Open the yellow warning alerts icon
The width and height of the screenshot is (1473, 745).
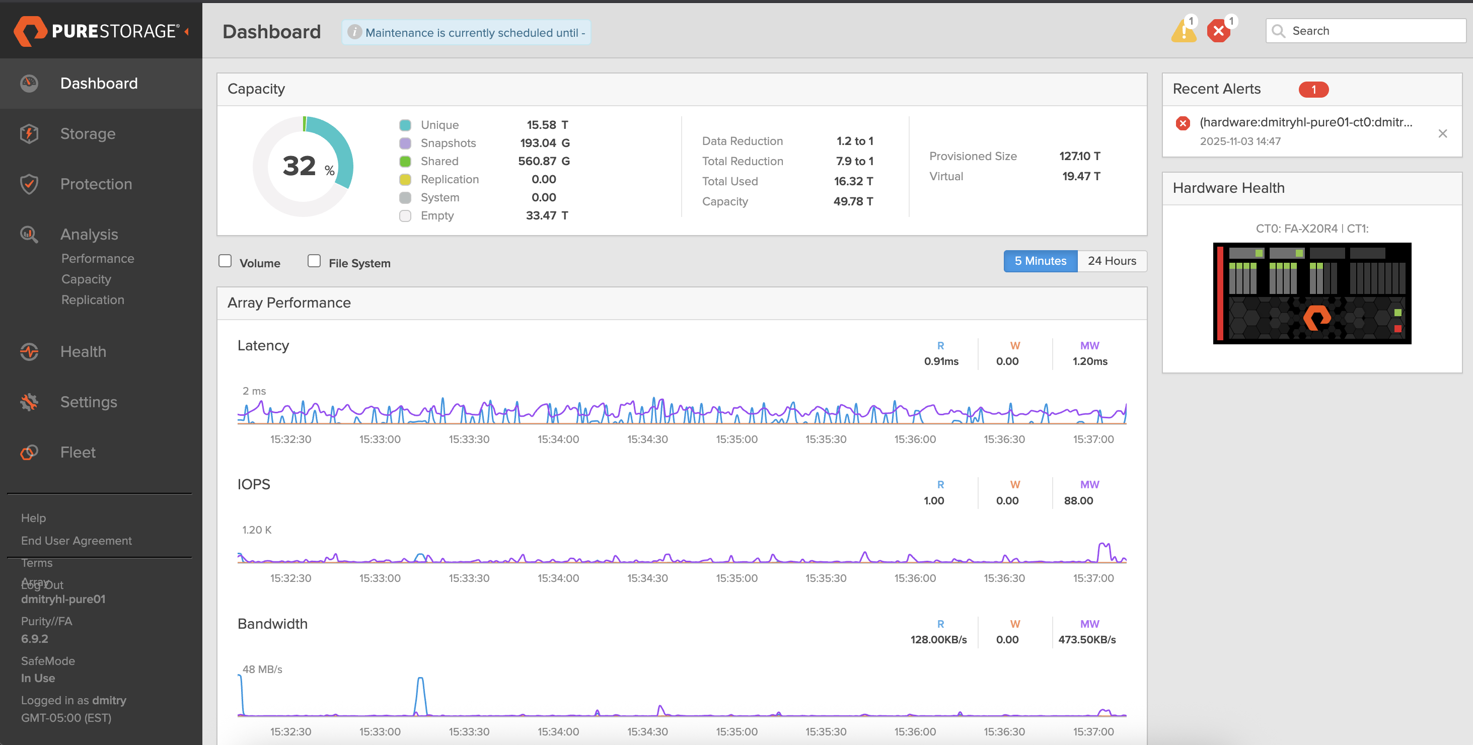pos(1183,31)
